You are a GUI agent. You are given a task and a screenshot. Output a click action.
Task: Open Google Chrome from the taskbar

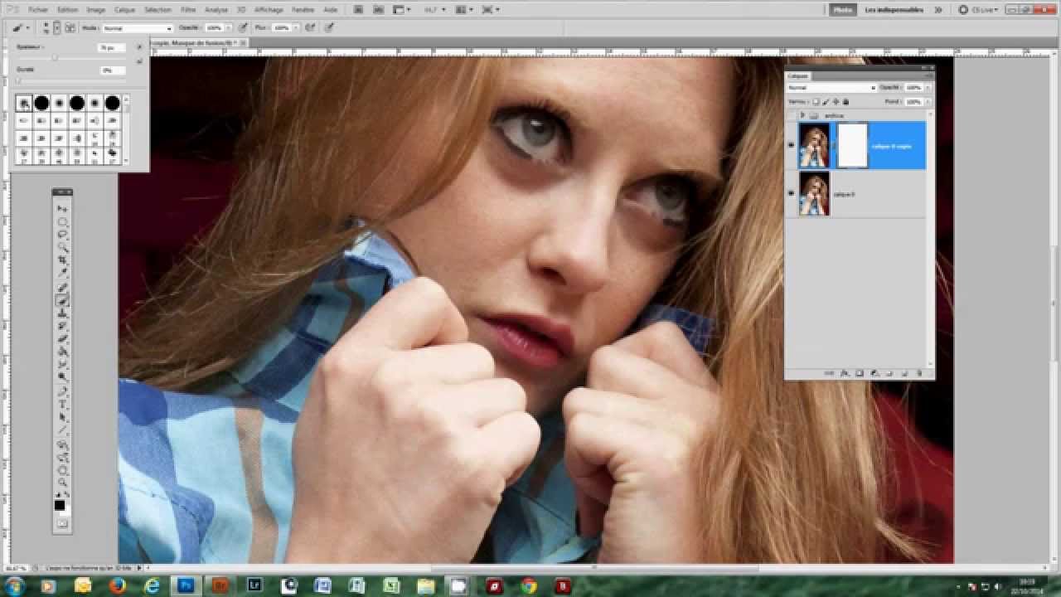[x=529, y=586]
